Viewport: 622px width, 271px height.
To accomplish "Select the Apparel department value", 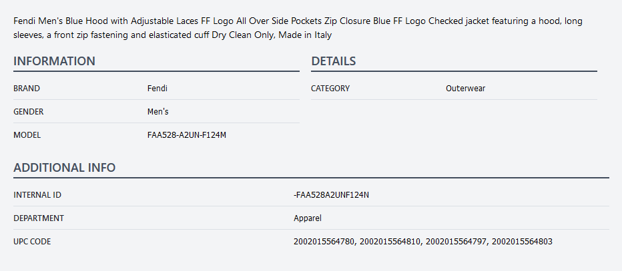I will tap(308, 218).
